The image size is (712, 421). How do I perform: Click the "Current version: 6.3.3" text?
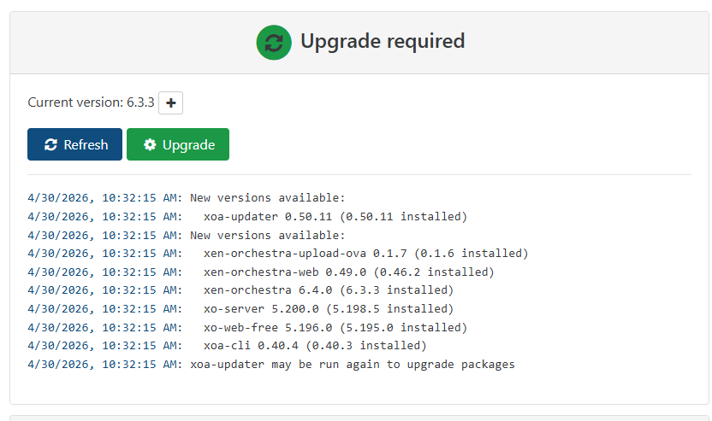click(91, 102)
